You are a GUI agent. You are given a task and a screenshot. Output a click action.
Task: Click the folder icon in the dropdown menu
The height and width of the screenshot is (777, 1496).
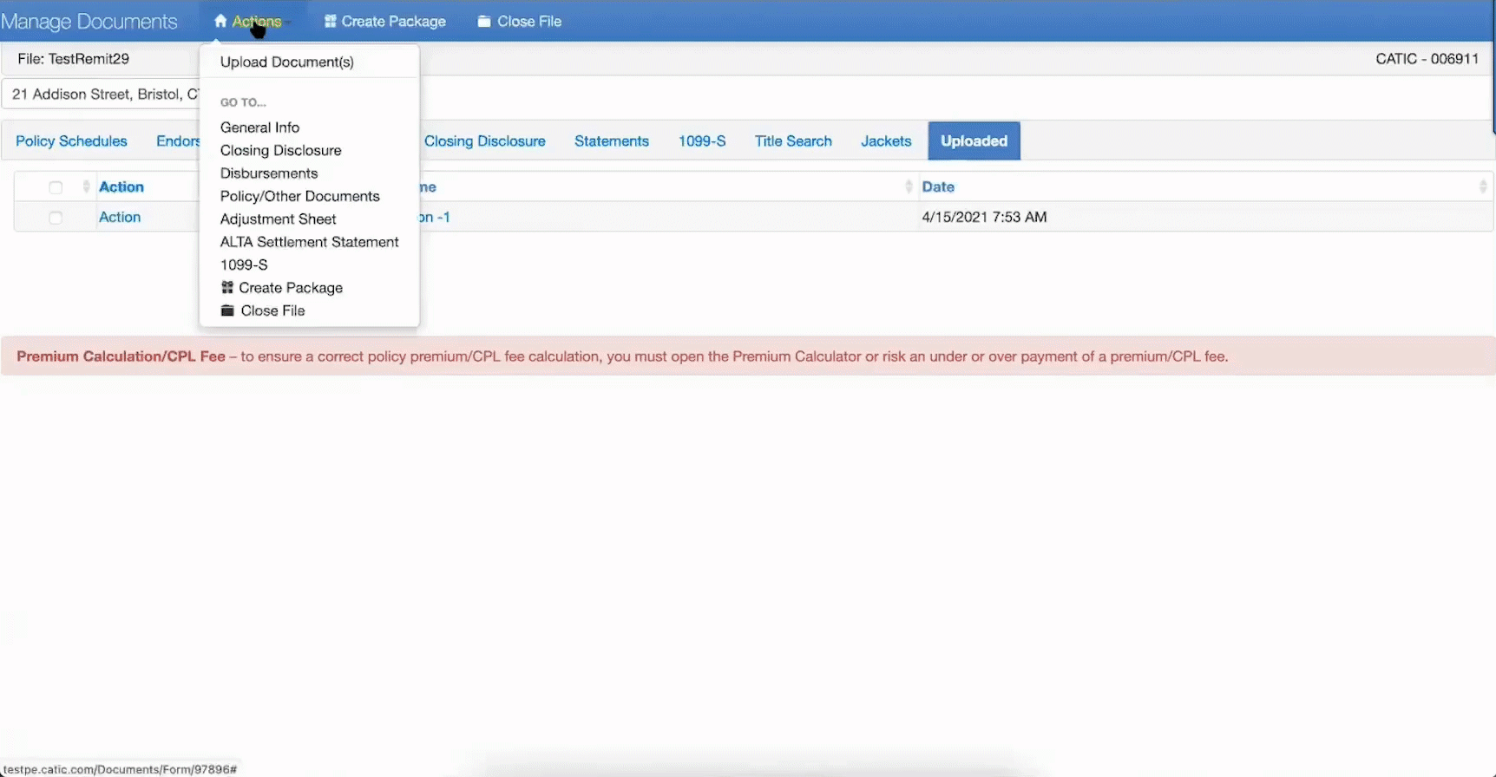pyautogui.click(x=227, y=310)
